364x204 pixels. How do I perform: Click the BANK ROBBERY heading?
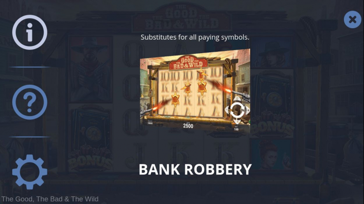tap(195, 169)
